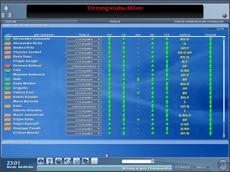230x172 pixels.
Task: Click the PZ toolbar icon
Action: [x=85, y=161]
